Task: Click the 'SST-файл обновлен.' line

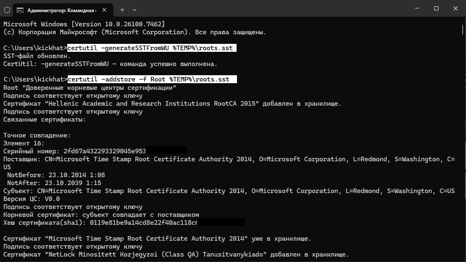Action: tap(37, 56)
